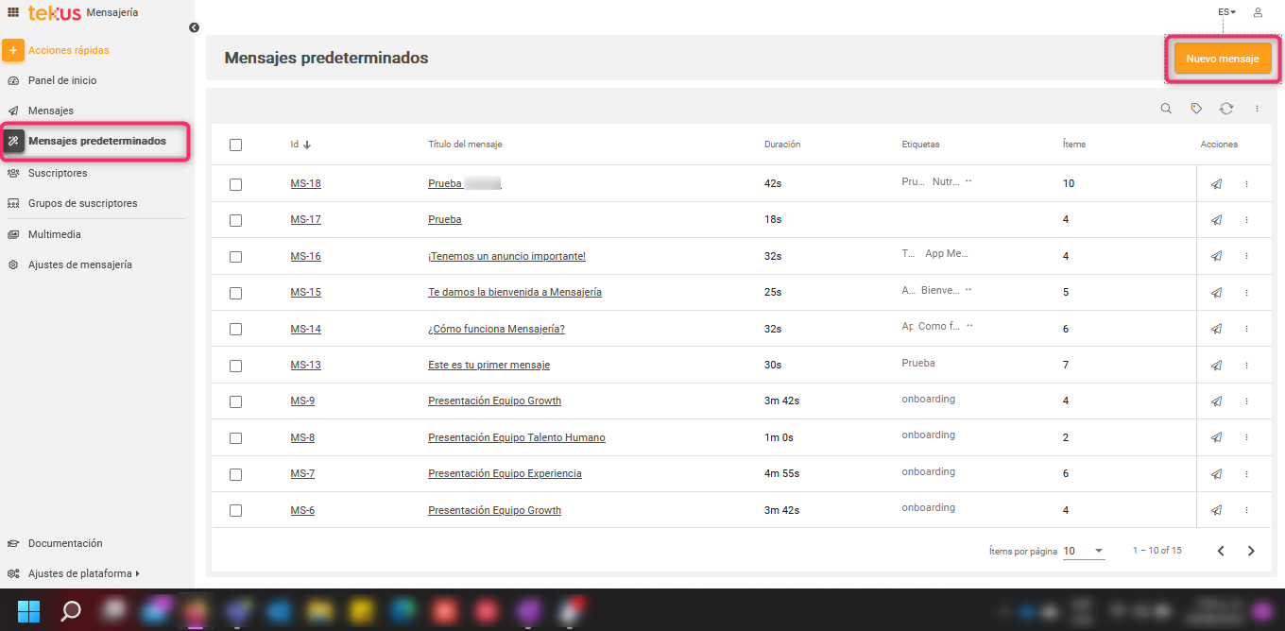Send message MS-18 with paper plane icon
1285x631 pixels.
(1216, 184)
